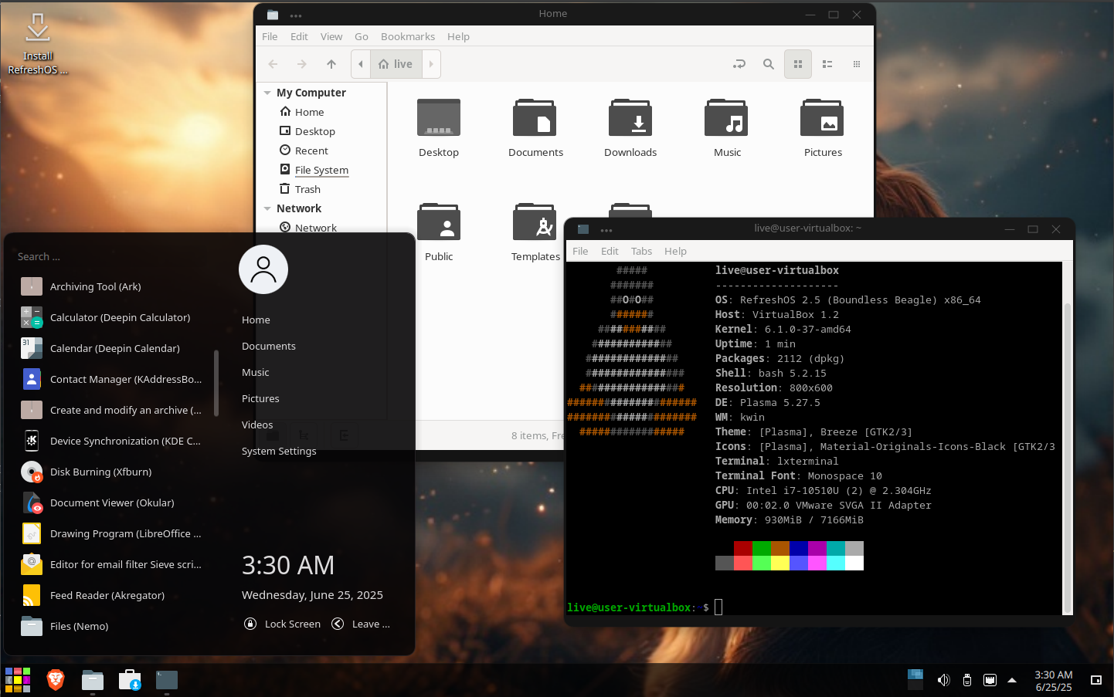Open the Leave options in launcher
The image size is (1114, 697).
[x=361, y=624]
